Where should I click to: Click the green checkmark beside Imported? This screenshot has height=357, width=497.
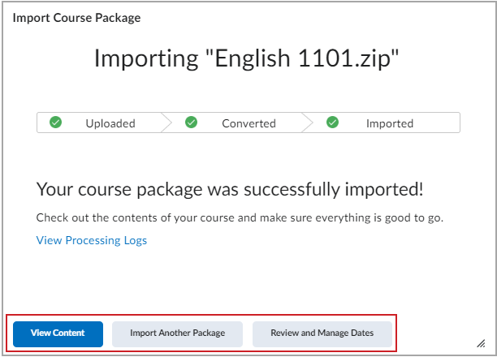pyautogui.click(x=332, y=123)
